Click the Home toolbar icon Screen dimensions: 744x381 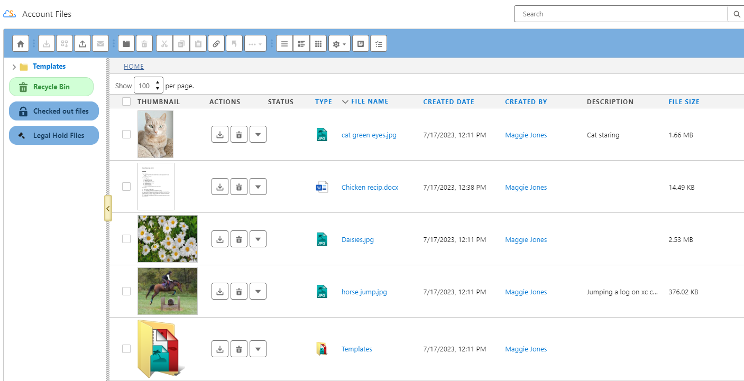[21, 44]
